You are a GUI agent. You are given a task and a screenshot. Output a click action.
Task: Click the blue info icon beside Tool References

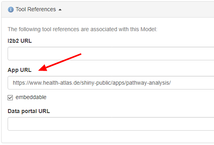click(11, 10)
